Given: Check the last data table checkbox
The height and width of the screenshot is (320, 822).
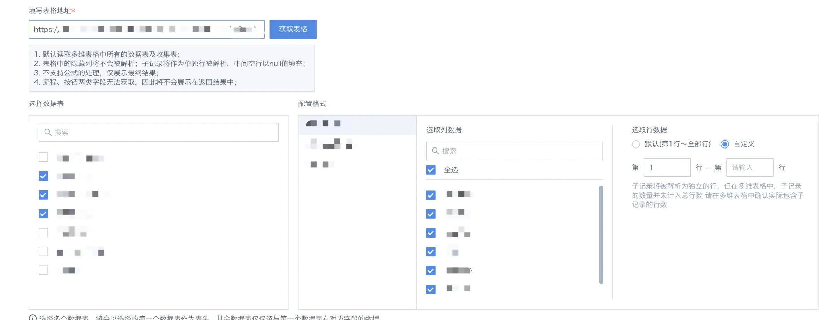Looking at the screenshot, I should (x=43, y=270).
